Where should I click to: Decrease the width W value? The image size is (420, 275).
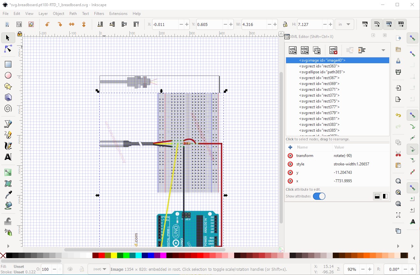269,24
